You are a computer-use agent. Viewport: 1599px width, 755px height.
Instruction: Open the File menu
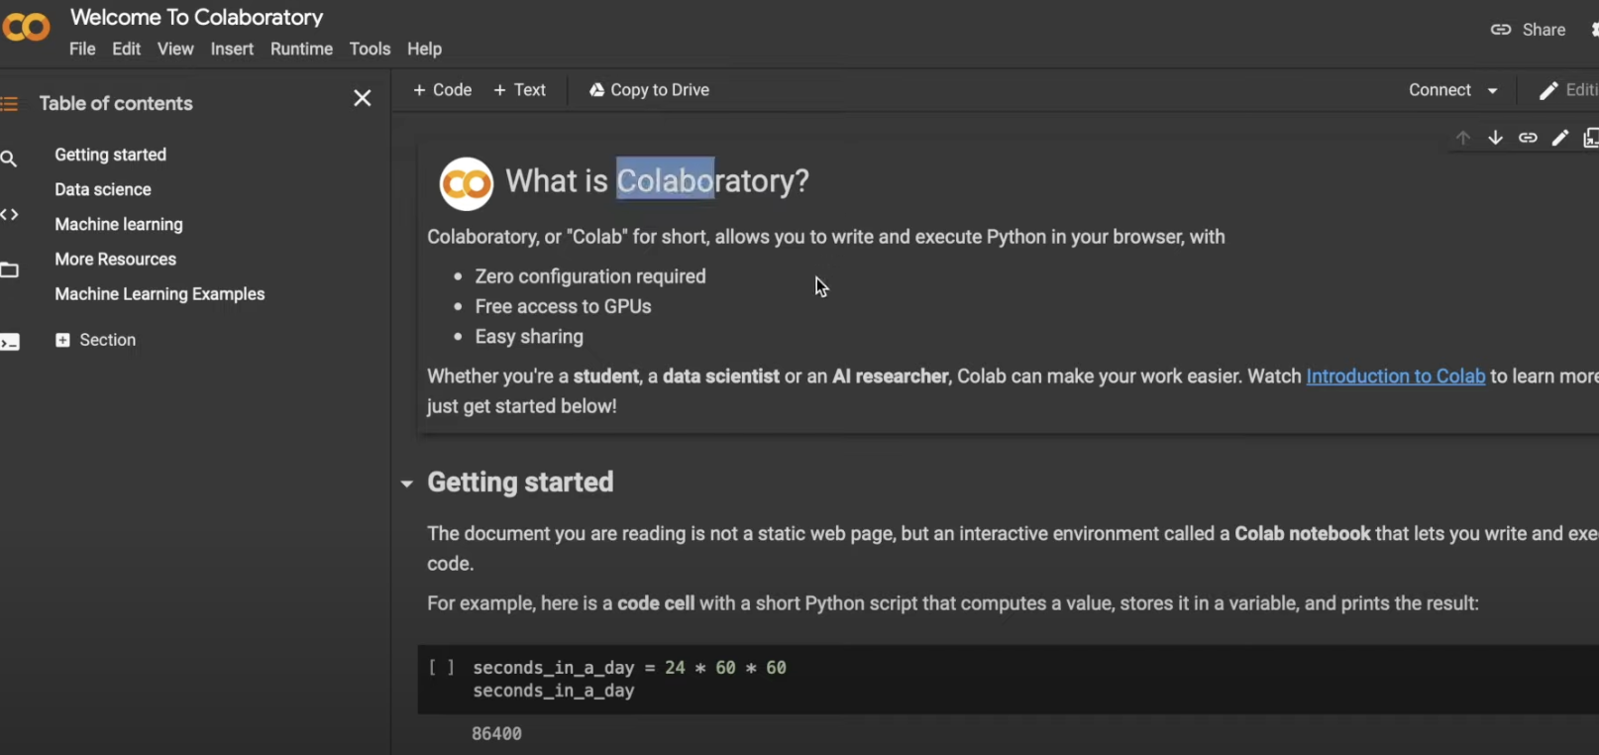tap(82, 49)
